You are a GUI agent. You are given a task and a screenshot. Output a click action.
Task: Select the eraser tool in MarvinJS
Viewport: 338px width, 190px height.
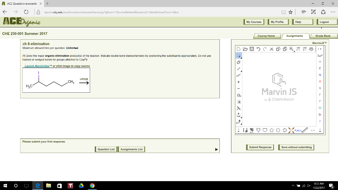(239, 62)
